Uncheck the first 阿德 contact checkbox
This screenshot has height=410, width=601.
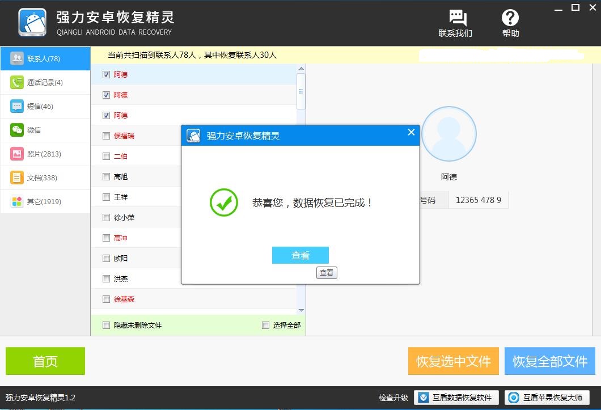[105, 74]
